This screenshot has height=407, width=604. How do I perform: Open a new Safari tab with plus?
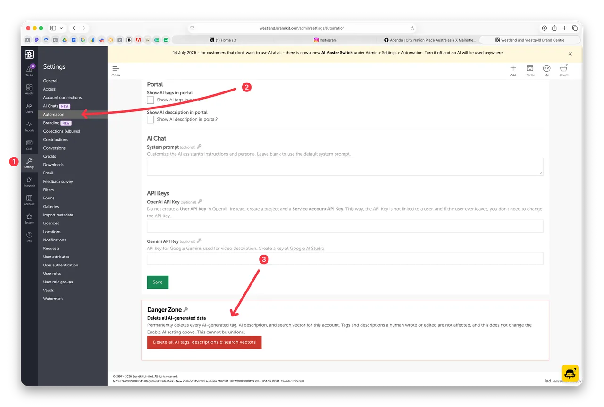[564, 28]
